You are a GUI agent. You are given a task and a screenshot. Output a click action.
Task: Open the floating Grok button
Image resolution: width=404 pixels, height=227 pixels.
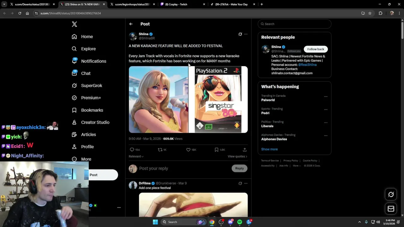(x=391, y=195)
